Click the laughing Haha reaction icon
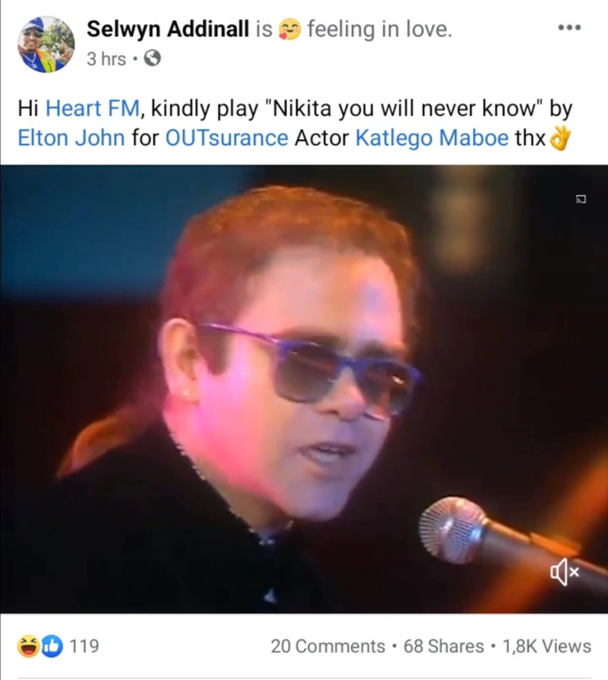608x680 pixels. click(28, 646)
